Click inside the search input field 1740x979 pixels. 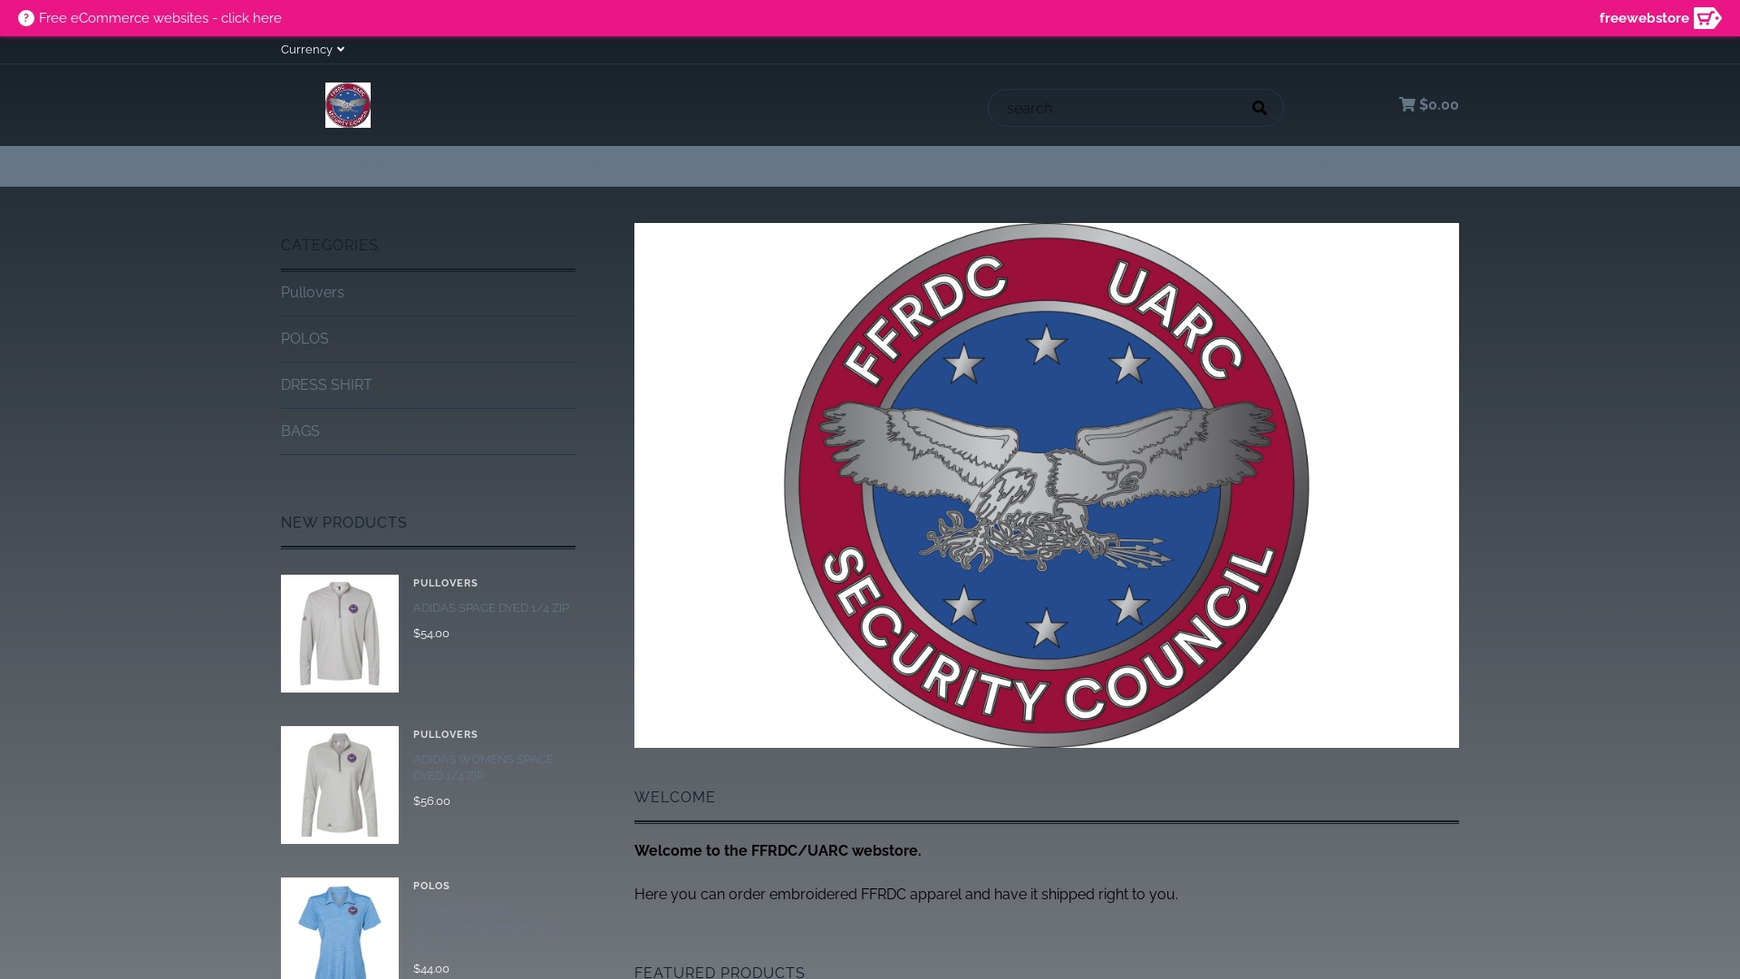click(x=1115, y=107)
